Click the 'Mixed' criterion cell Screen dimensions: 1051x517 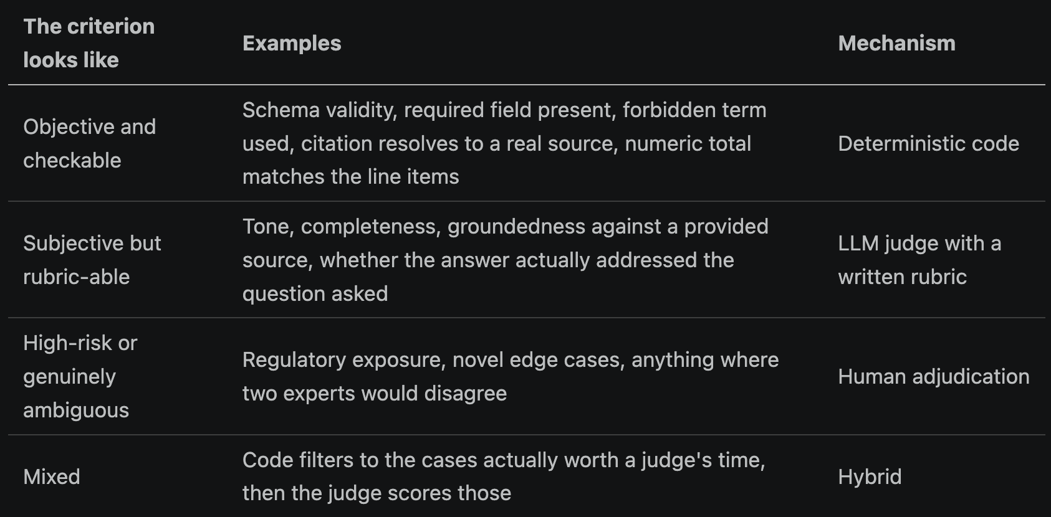52,477
